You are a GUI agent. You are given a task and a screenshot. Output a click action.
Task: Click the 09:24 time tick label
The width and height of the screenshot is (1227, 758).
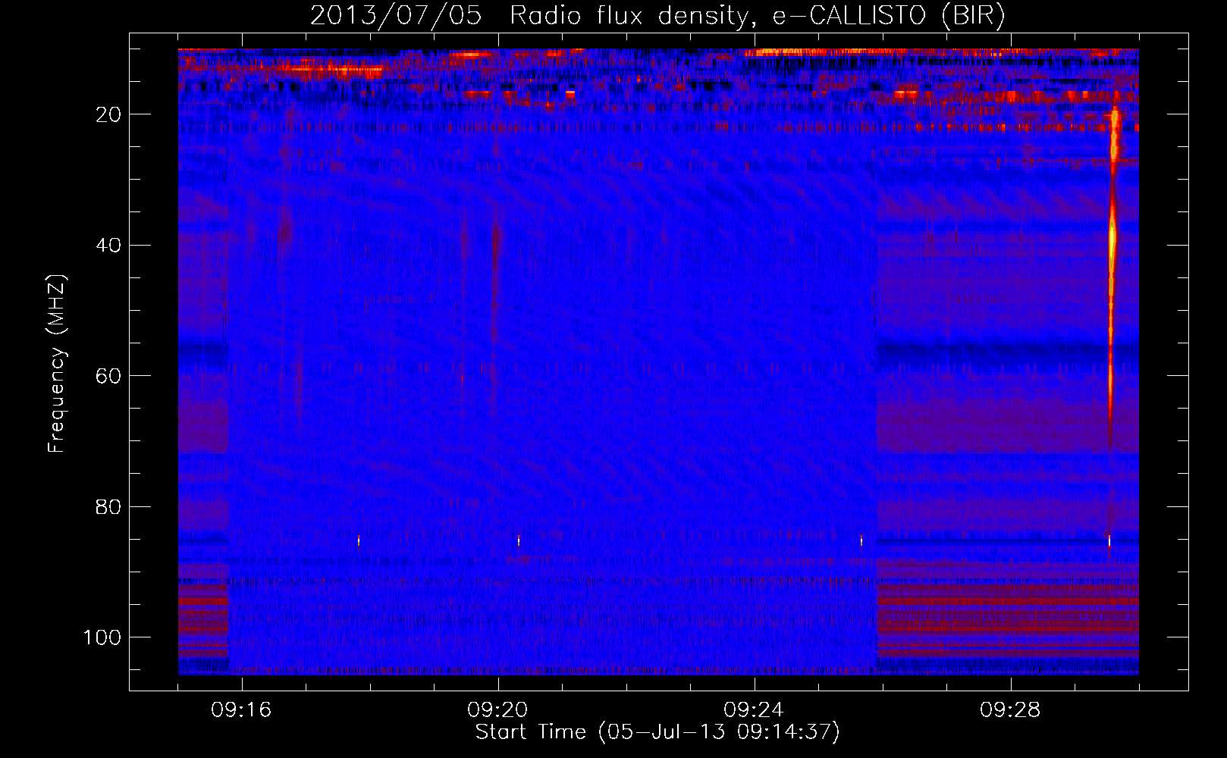pyautogui.click(x=754, y=710)
